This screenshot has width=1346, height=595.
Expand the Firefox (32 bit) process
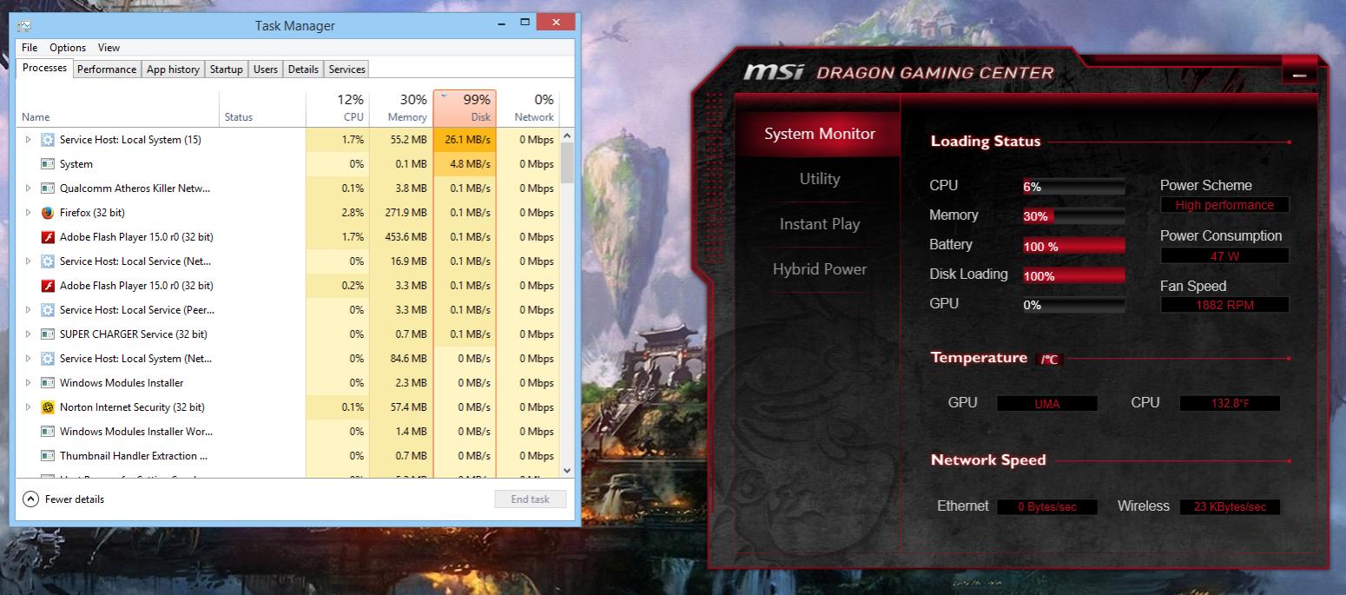click(x=28, y=213)
